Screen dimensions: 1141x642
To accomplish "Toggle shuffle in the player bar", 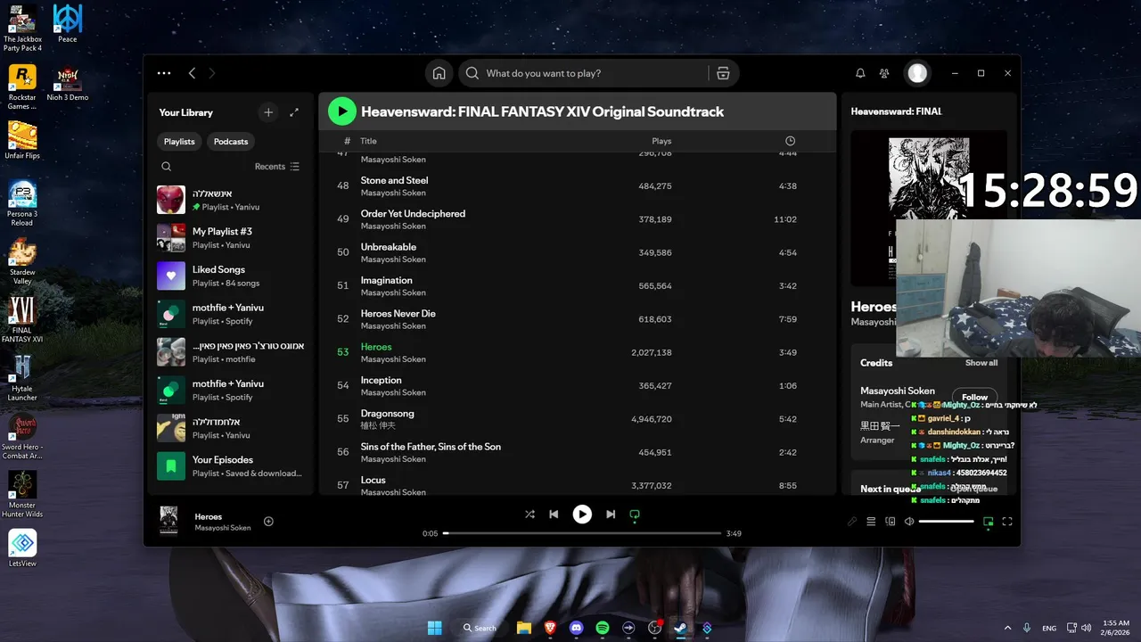I will point(529,514).
